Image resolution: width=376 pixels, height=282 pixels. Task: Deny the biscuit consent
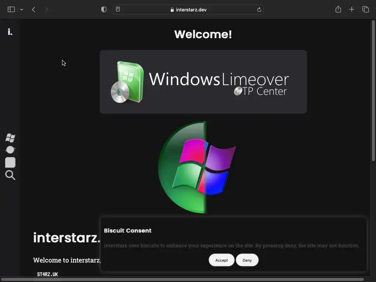click(247, 260)
